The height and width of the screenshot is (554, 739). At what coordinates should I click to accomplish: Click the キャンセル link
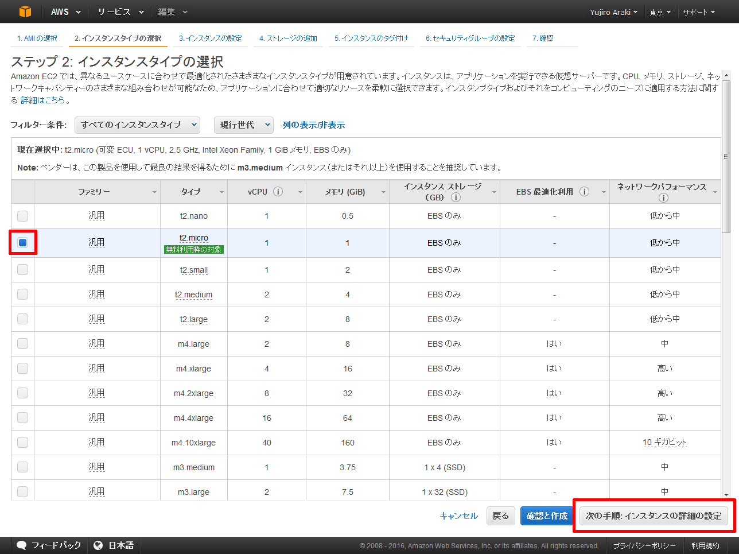[x=458, y=516]
